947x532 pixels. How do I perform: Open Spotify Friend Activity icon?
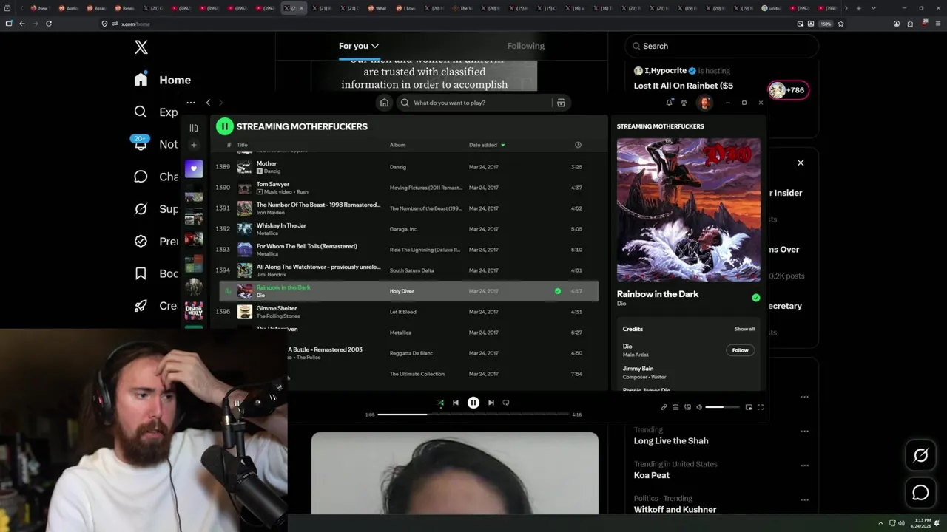684,103
